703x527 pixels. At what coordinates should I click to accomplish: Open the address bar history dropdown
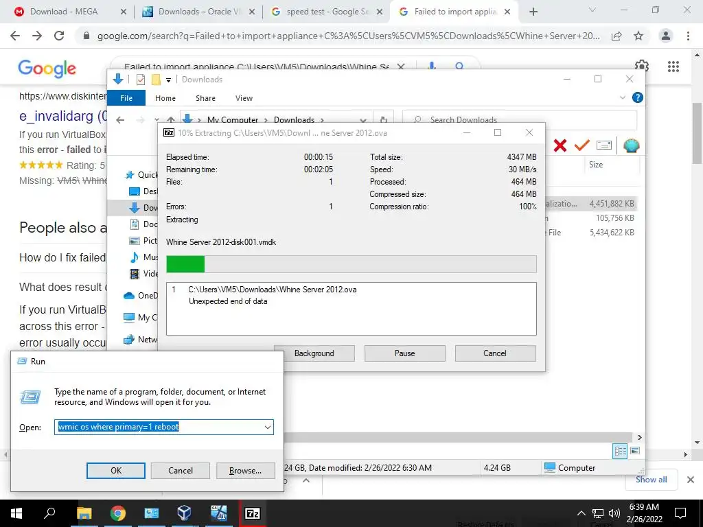[363, 120]
